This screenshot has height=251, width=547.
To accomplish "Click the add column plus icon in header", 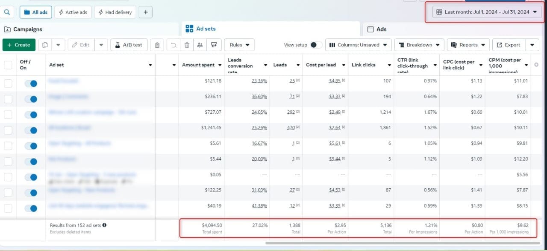I will tap(536, 65).
